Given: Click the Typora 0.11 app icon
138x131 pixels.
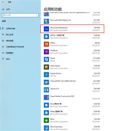Looking at the screenshot, I should point(46,90).
